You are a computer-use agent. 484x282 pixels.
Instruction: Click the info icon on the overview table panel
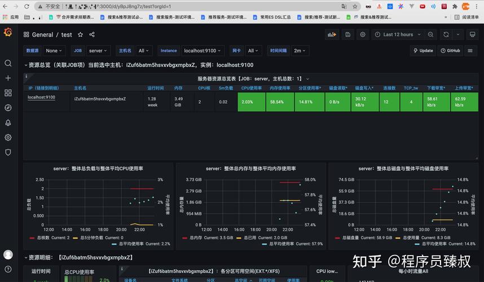tap(27, 76)
